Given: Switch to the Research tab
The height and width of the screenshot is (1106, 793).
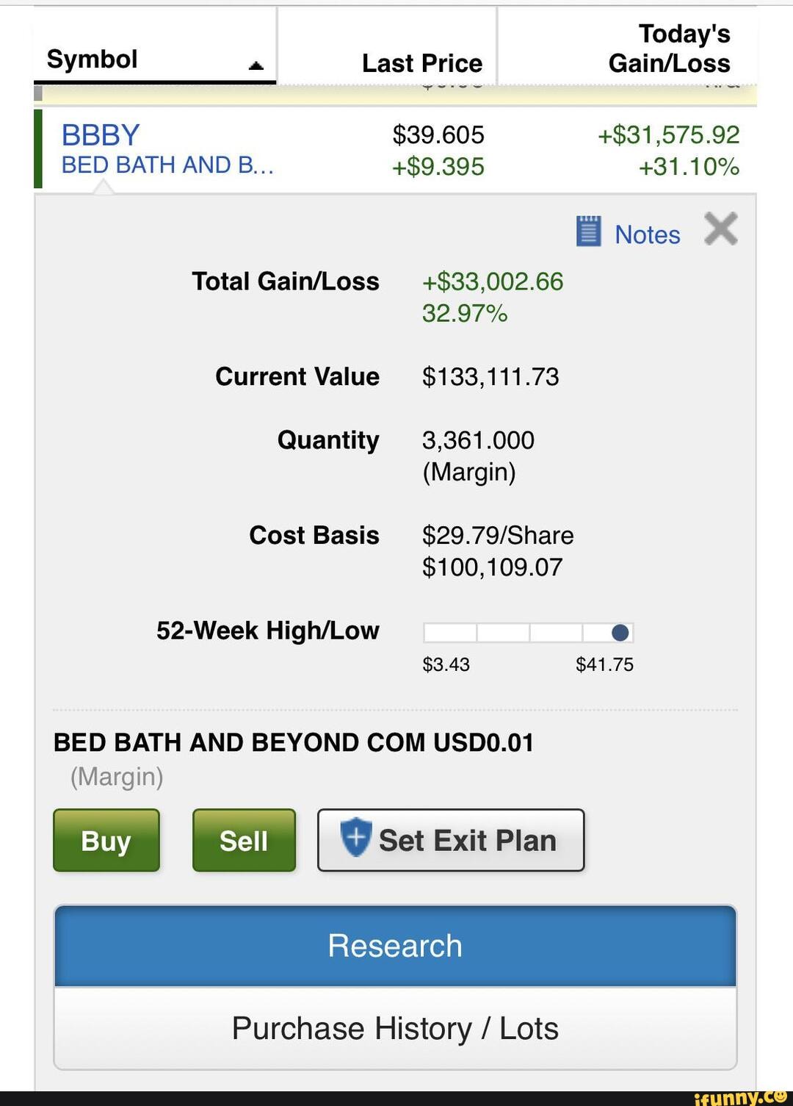Looking at the screenshot, I should click(395, 946).
